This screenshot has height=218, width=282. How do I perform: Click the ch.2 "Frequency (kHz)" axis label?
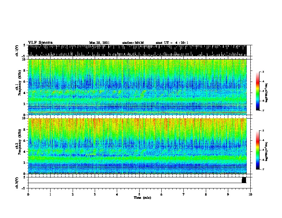click(x=20, y=142)
